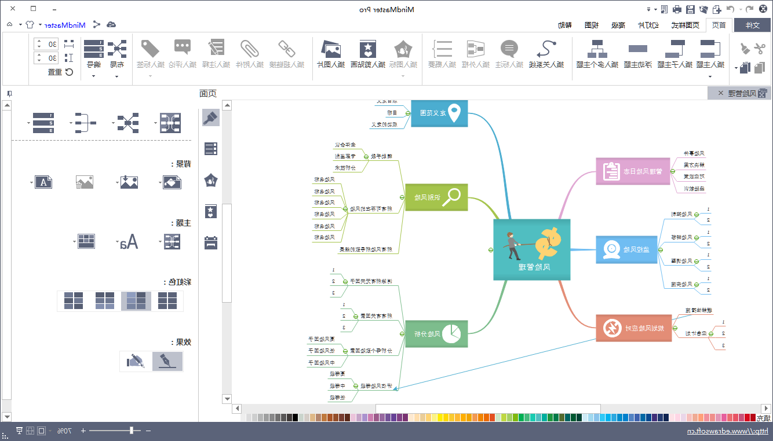Open the 文件 menu

[752, 25]
